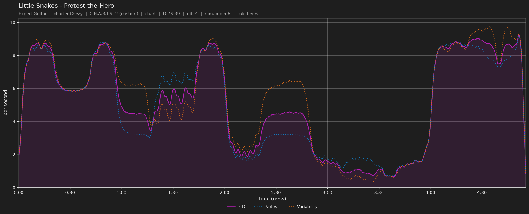Click the 4:30 x-axis tick label
Image resolution: width=529 pixels, height=214 pixels.
click(482, 192)
